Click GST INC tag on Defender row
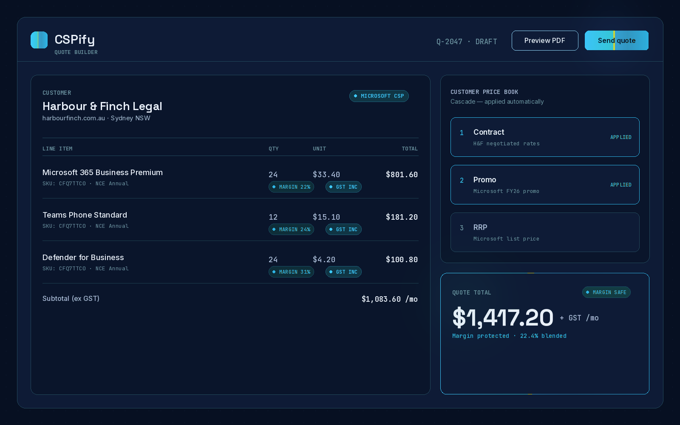680x425 pixels. (x=343, y=272)
